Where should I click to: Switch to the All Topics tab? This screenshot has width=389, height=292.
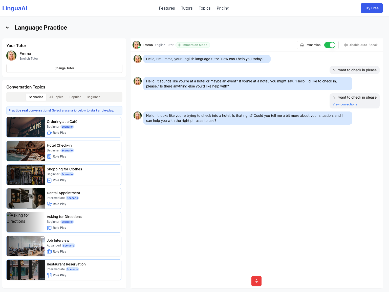tap(56, 97)
